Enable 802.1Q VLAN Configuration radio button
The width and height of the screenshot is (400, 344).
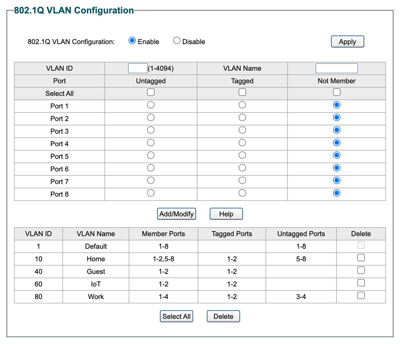tap(132, 41)
